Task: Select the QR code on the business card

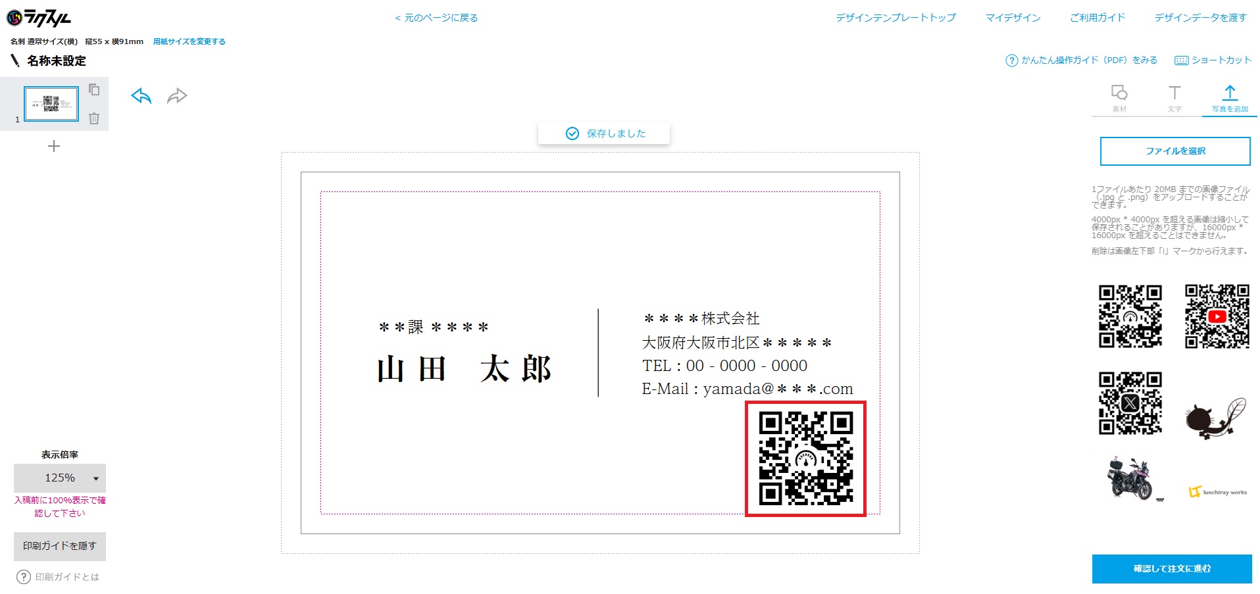Action: 806,458
